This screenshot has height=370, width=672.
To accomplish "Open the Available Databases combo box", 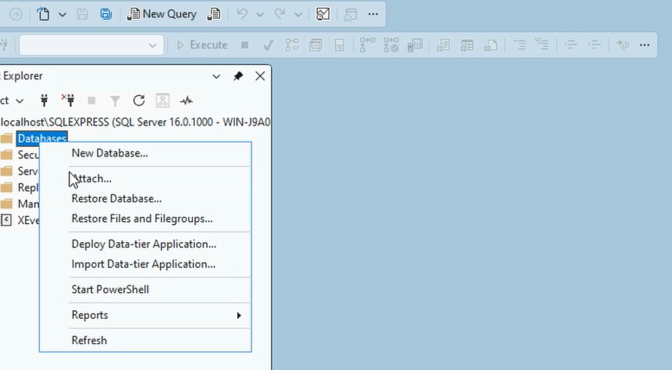I will point(91,45).
